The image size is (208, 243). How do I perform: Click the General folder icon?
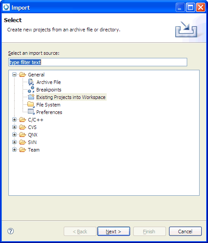pyautogui.click(x=23, y=75)
